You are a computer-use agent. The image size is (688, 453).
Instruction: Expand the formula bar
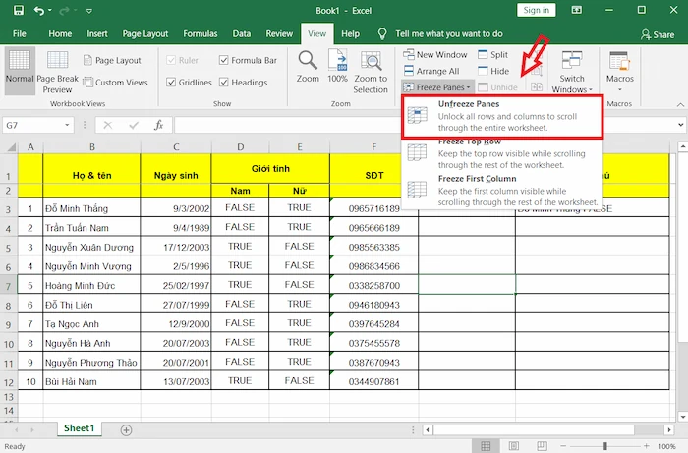[680, 125]
